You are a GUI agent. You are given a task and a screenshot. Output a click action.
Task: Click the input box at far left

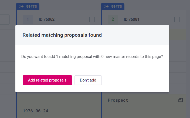(5, 20)
